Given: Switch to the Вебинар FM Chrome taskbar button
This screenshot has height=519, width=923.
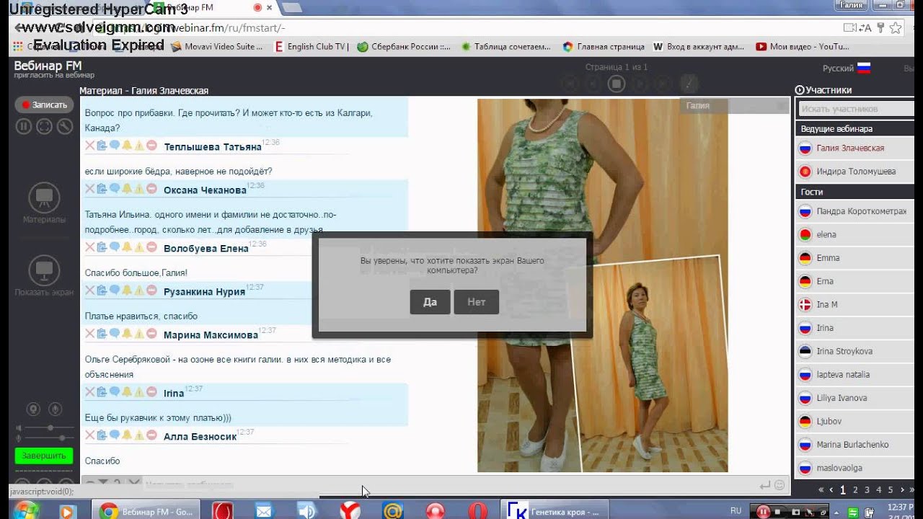Looking at the screenshot, I should point(146,511).
